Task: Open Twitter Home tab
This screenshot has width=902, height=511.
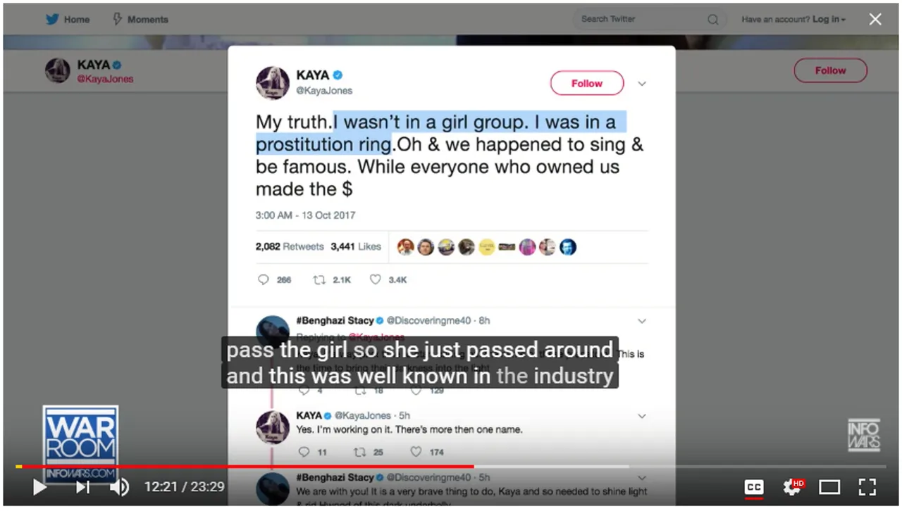Action: 68,20
